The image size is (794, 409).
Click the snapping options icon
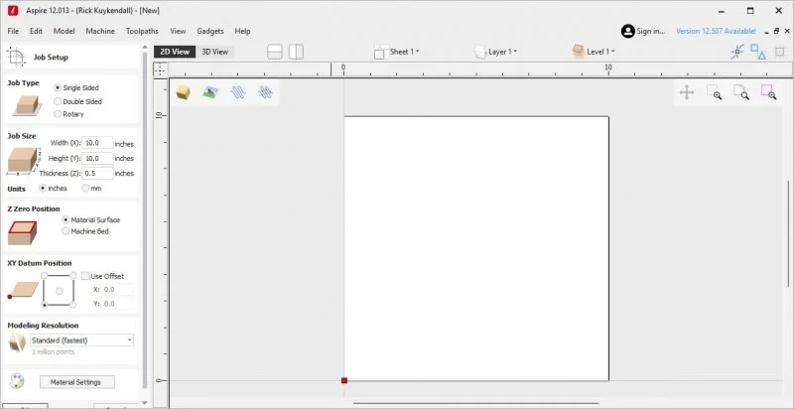point(737,52)
